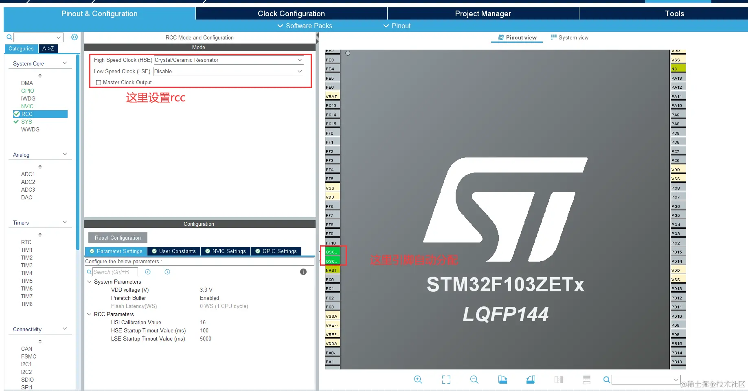Click the VDD voltage value 3.3 V
The width and height of the screenshot is (748, 391).
206,290
